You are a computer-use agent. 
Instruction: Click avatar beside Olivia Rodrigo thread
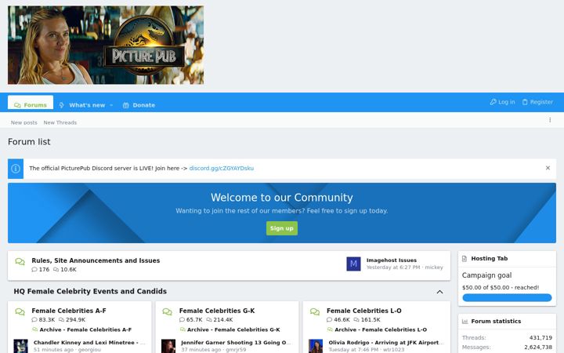click(x=316, y=346)
